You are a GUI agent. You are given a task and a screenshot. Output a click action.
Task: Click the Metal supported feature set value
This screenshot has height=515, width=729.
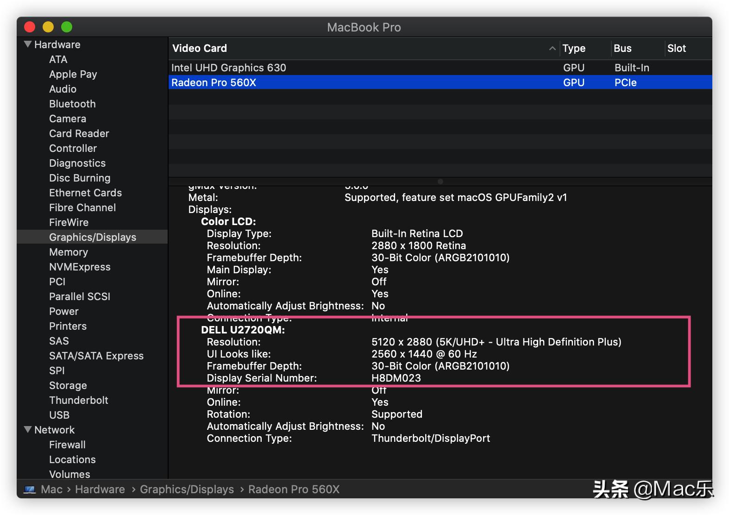(x=456, y=197)
